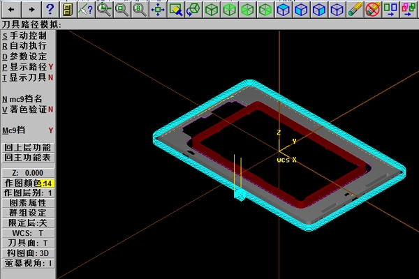Select the first blue cube plane icon
Screen dimensions: 419x279
click(x=284, y=9)
